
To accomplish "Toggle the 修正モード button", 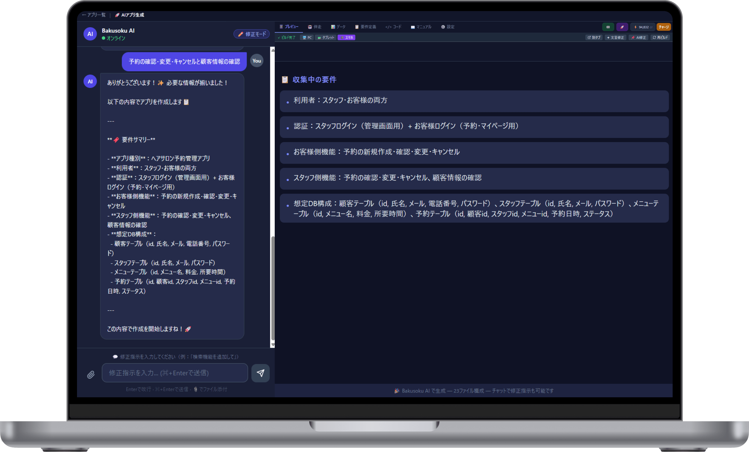I will 252,34.
